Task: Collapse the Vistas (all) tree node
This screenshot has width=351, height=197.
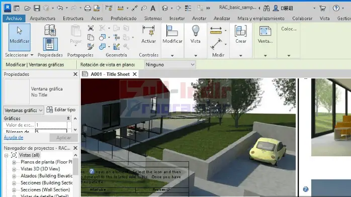Action: [x=6, y=155]
